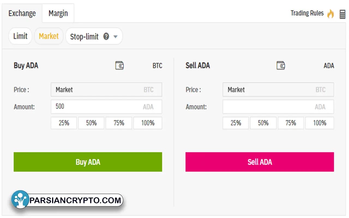Image resolution: width=349 pixels, height=218 pixels.
Task: Open the ADA wallet icon in Sell ADA
Action: point(281,65)
